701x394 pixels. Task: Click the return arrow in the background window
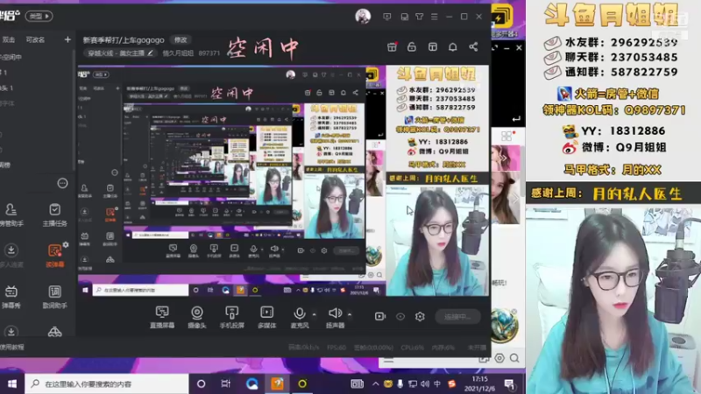tap(516, 119)
